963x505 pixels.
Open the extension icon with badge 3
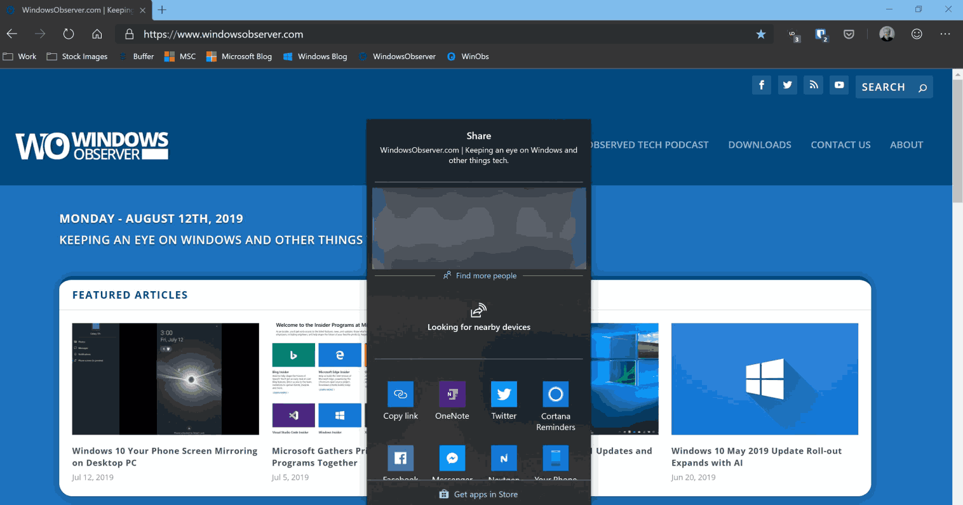793,35
